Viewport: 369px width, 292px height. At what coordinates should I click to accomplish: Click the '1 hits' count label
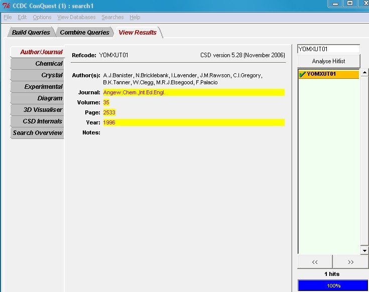coord(332,274)
